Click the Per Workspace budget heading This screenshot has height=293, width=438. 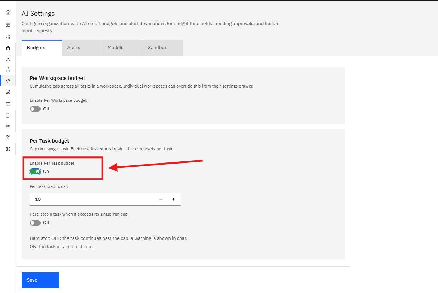[57, 78]
